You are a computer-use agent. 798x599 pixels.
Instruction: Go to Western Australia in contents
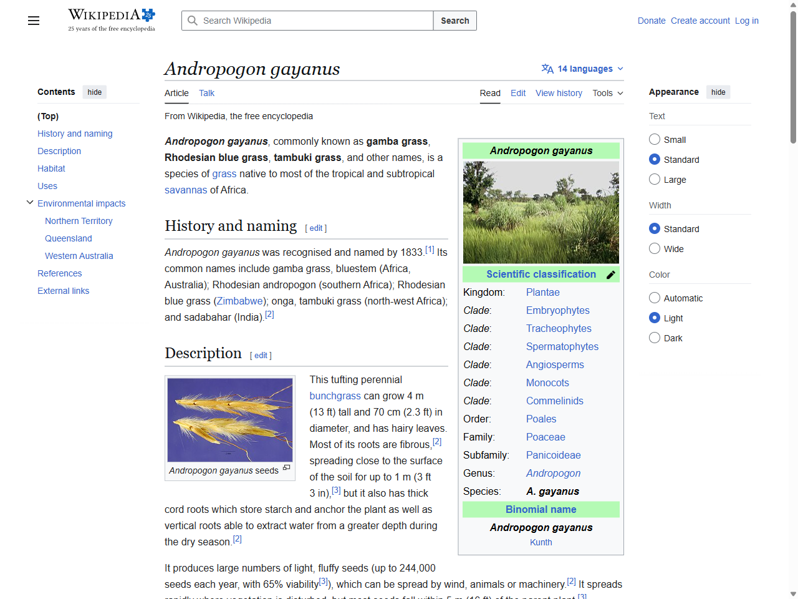[79, 256]
